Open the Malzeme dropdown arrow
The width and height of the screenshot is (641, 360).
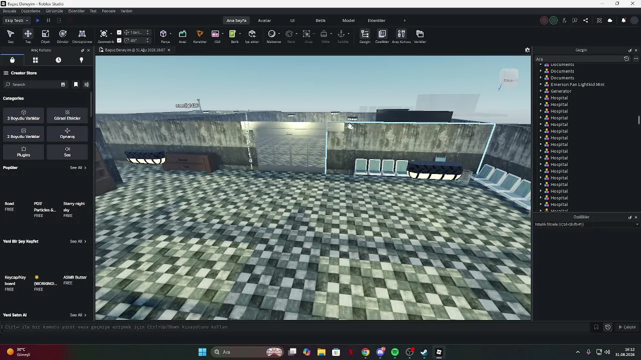(x=279, y=33)
